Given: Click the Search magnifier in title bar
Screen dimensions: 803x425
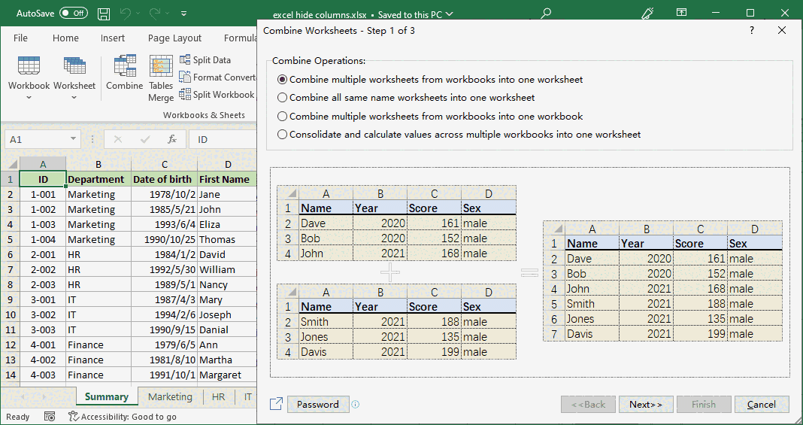Looking at the screenshot, I should tap(546, 14).
